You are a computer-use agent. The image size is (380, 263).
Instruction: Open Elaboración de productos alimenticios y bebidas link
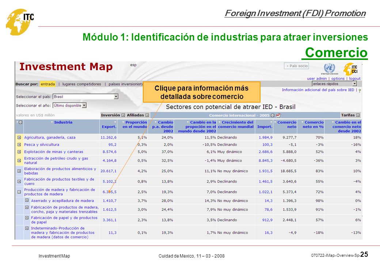click(60, 171)
